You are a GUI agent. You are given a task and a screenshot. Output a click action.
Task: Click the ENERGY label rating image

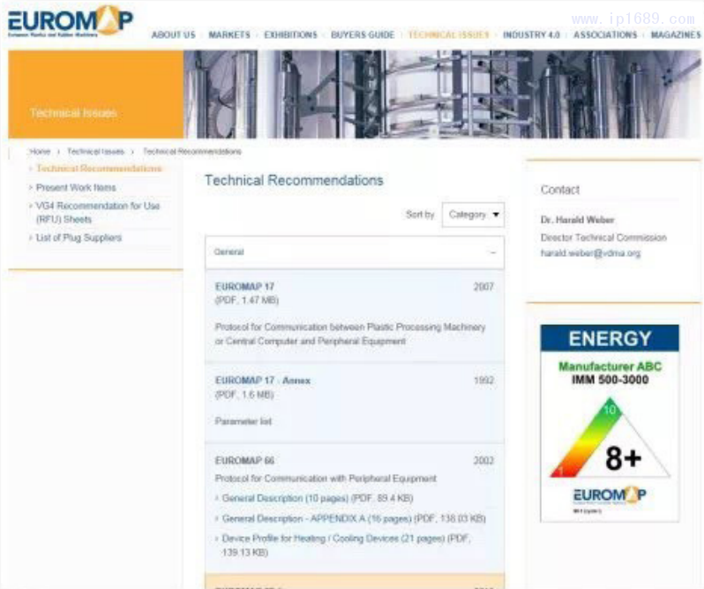click(610, 422)
